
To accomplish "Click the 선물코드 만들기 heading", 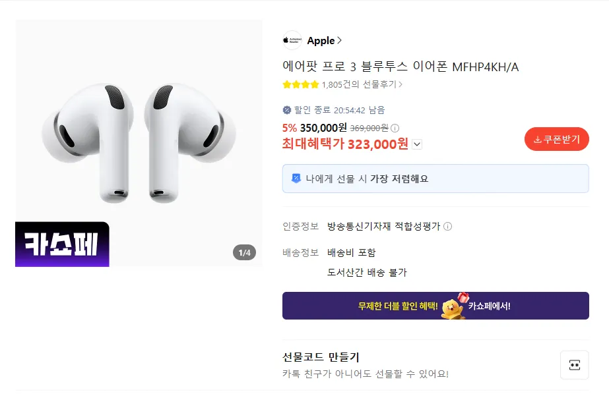I will pyautogui.click(x=321, y=357).
